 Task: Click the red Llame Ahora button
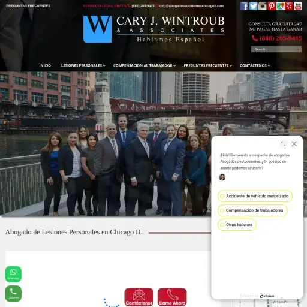pos(172,297)
